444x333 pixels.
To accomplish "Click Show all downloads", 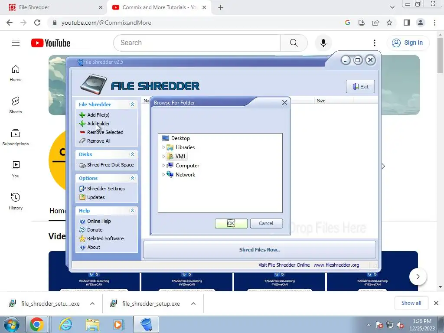I will click(x=411, y=303).
